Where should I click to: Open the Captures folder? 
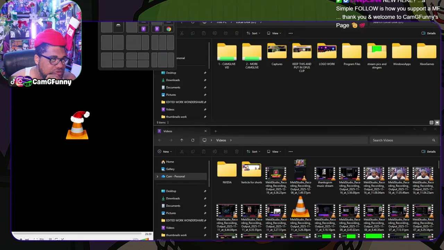pos(277,55)
